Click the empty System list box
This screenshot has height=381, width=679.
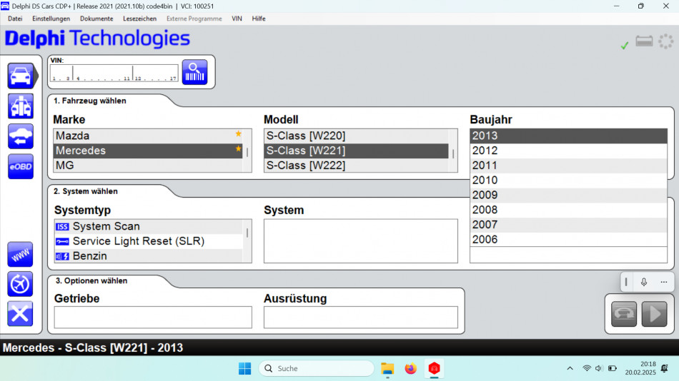361,241
